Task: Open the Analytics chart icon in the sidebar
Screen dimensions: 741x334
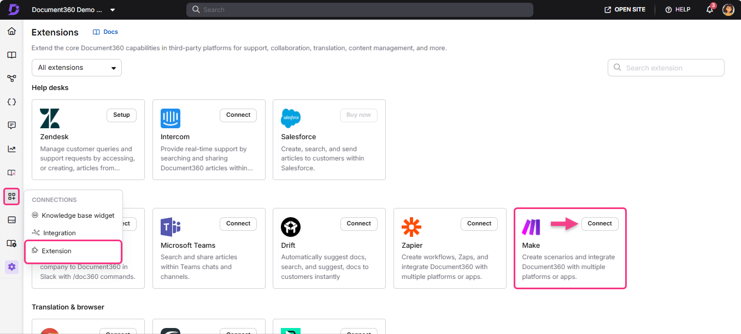Action: [x=11, y=148]
